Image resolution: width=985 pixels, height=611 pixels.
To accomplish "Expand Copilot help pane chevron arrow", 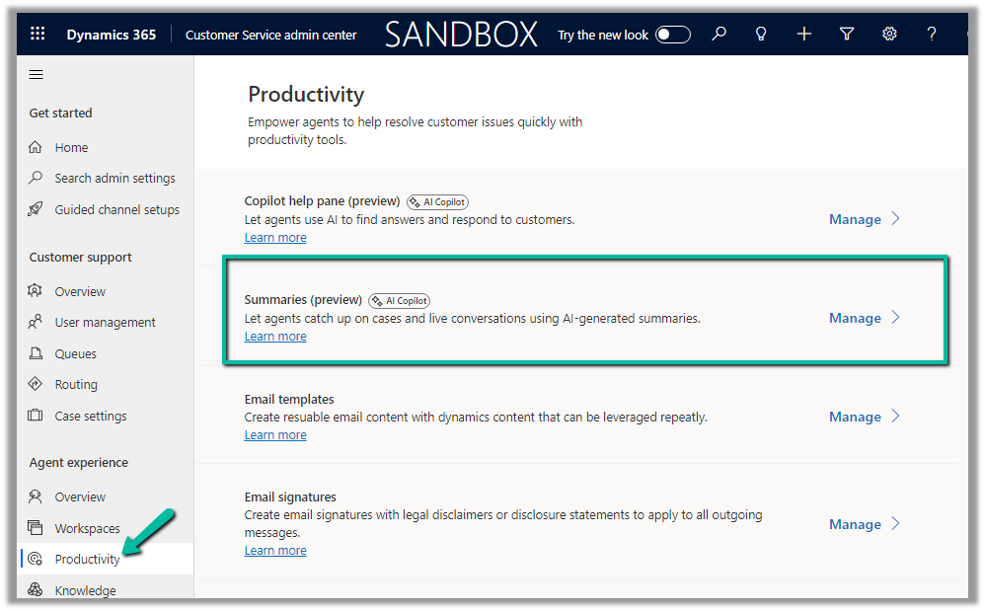I will [896, 219].
